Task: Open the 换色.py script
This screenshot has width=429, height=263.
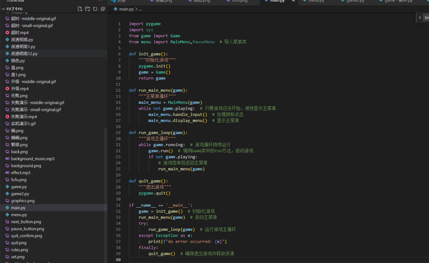Action: (53, 60)
